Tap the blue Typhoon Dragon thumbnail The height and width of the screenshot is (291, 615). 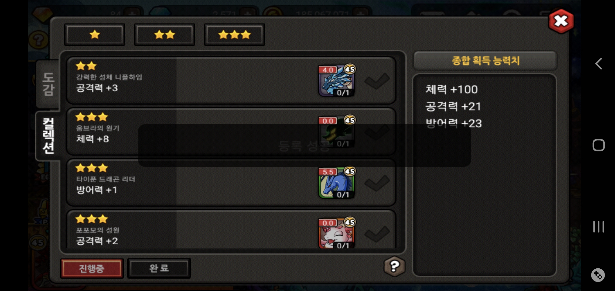click(336, 183)
